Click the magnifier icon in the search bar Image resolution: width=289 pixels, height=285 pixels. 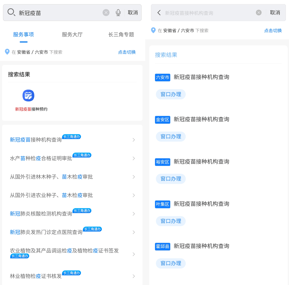coord(11,12)
